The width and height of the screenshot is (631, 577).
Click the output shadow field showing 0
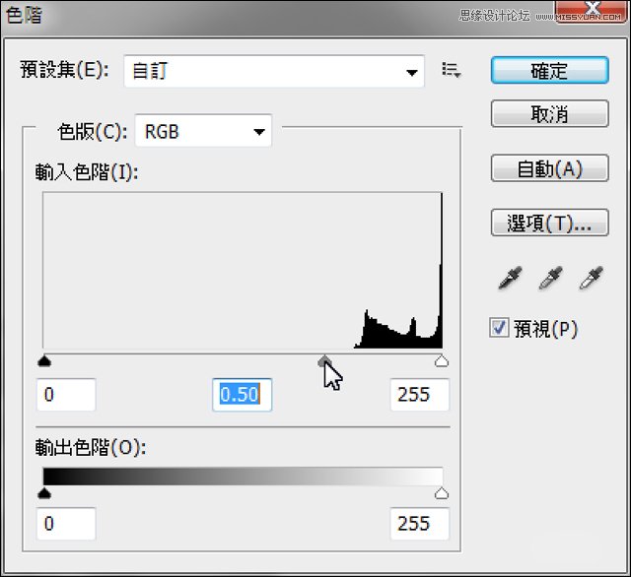point(66,524)
